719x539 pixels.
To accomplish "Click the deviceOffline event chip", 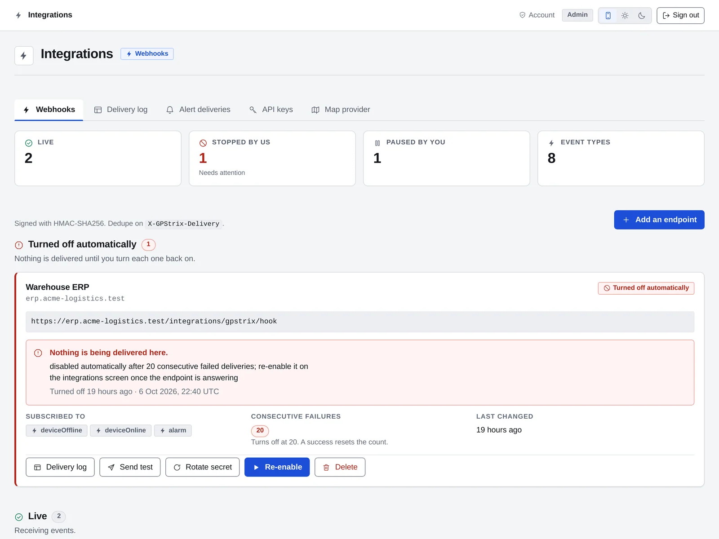I will [57, 430].
